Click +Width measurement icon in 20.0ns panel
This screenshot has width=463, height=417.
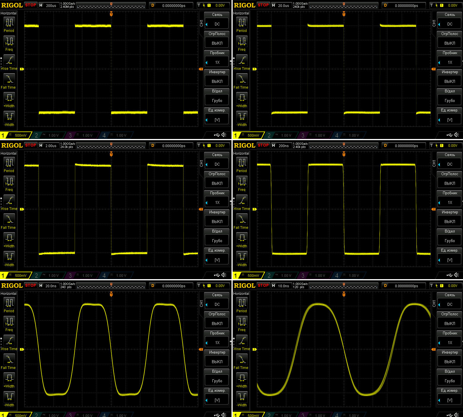tap(9, 378)
